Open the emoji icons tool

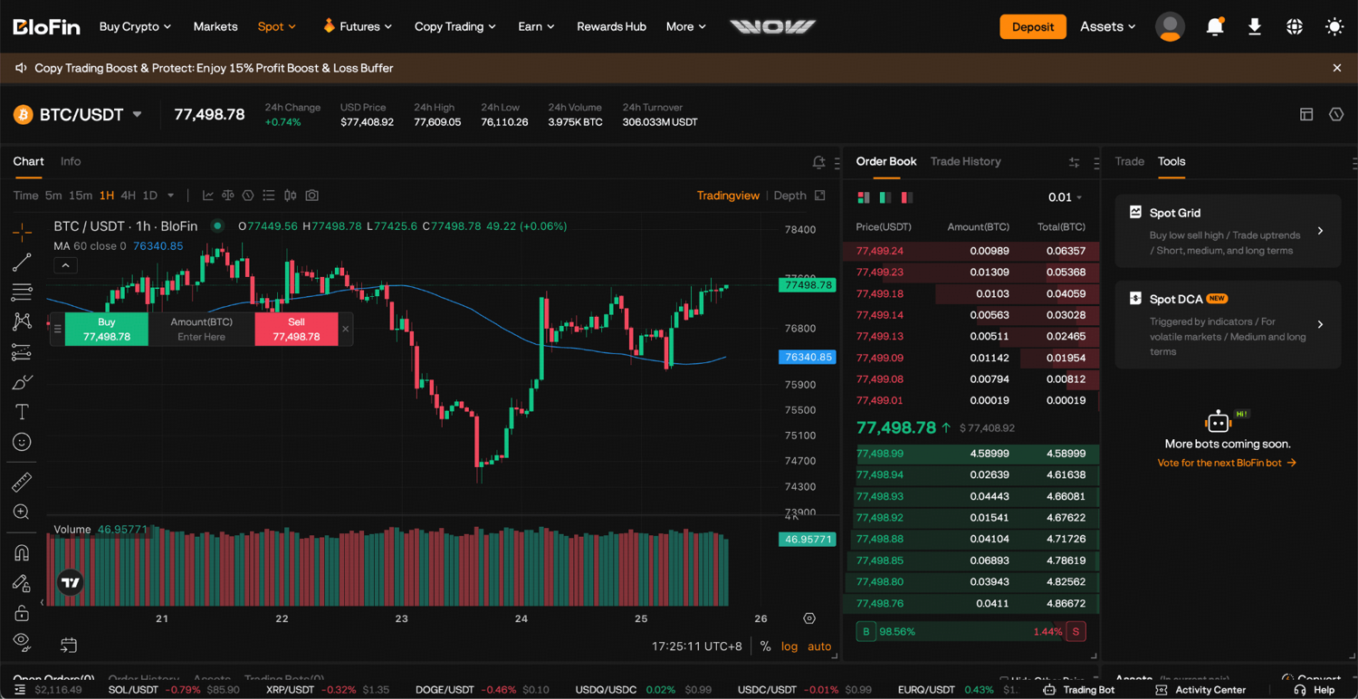click(x=22, y=442)
